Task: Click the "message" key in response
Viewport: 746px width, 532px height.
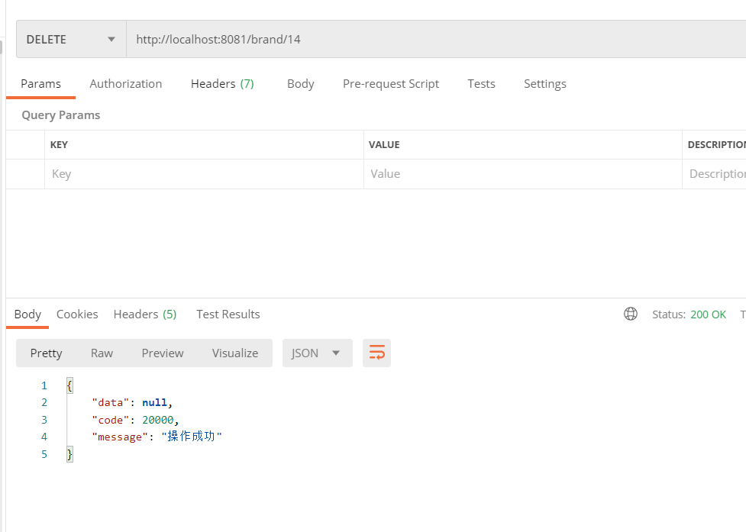Action: pyautogui.click(x=120, y=437)
